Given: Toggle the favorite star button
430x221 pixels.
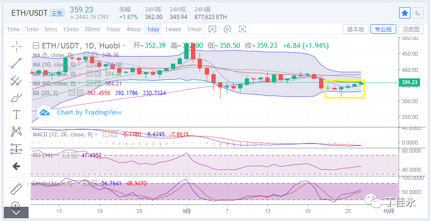Looking at the screenshot, I should (405, 13).
